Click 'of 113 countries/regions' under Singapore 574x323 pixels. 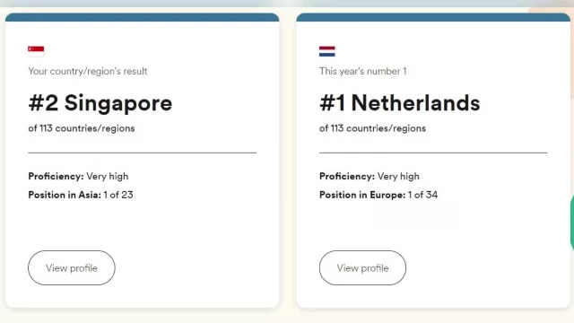pyautogui.click(x=82, y=128)
